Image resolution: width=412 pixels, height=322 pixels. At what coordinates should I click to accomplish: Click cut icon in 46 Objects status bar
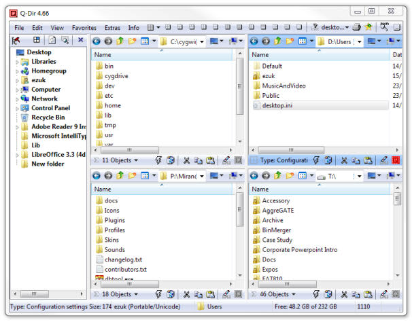point(344,294)
